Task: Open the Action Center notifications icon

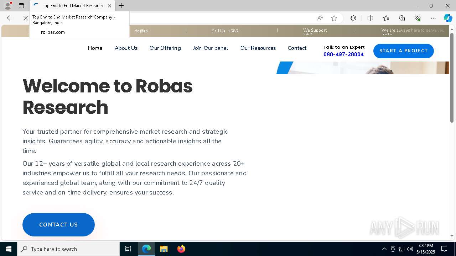Action: (444, 249)
